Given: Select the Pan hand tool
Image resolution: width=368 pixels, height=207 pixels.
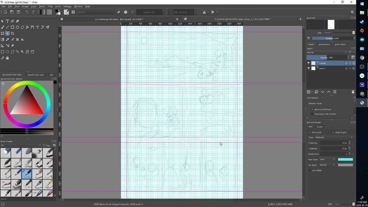Looking at the screenshot, I should (7, 58).
